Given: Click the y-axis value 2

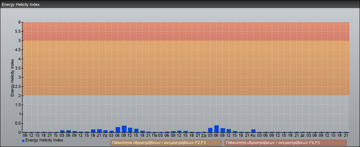Looking at the screenshot, I should pyautogui.click(x=20, y=96).
